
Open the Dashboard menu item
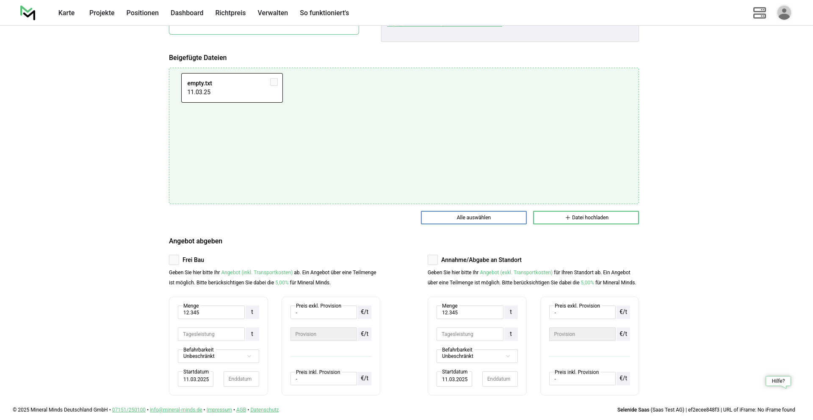[x=187, y=13]
